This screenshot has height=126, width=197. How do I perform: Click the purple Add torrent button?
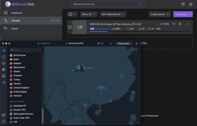[183, 14]
